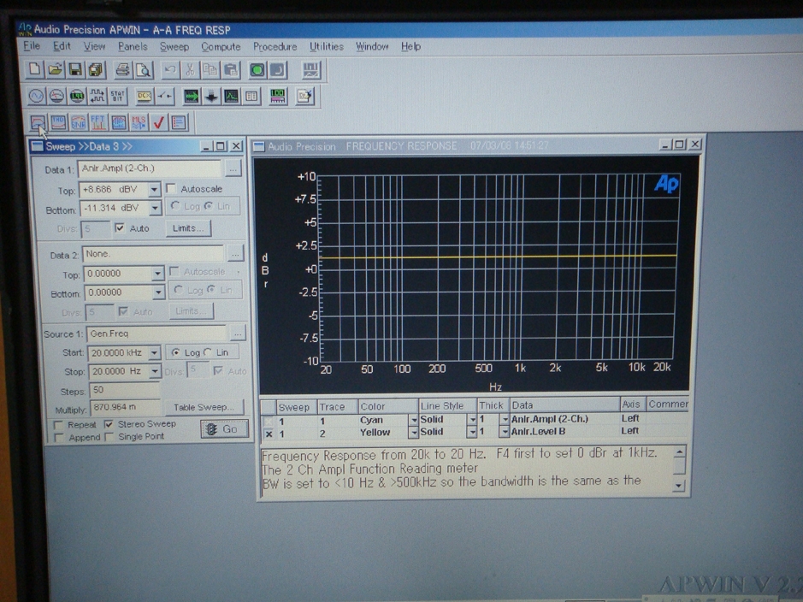Viewport: 803px width, 602px height.
Task: Click the New Test toolbar icon
Action: 35,69
